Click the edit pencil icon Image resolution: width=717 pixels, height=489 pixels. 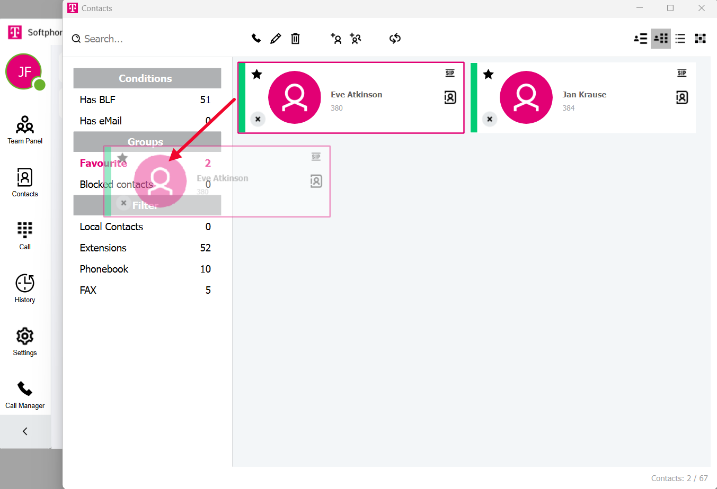[x=276, y=38]
